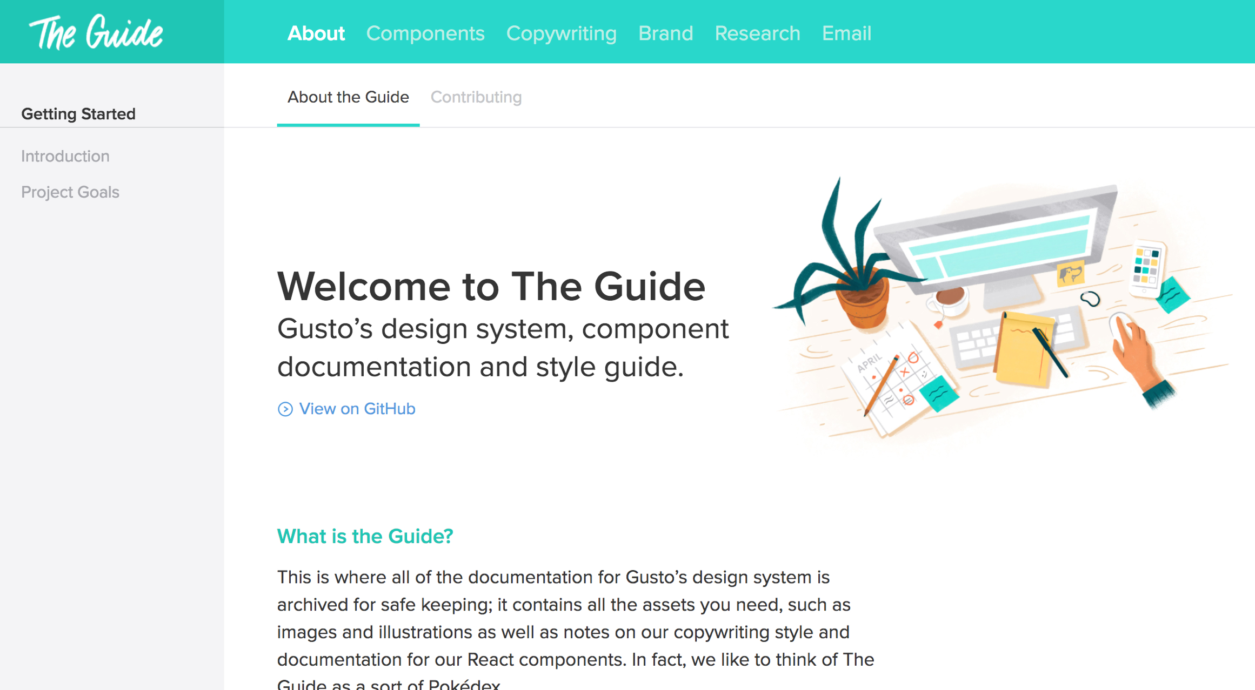Navigate to the Brand section
This screenshot has height=690, width=1255.
665,33
